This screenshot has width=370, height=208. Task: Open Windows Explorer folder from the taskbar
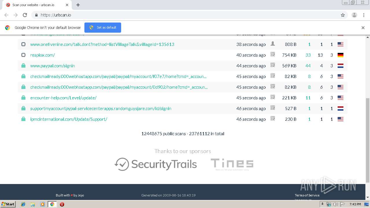tap(33, 204)
